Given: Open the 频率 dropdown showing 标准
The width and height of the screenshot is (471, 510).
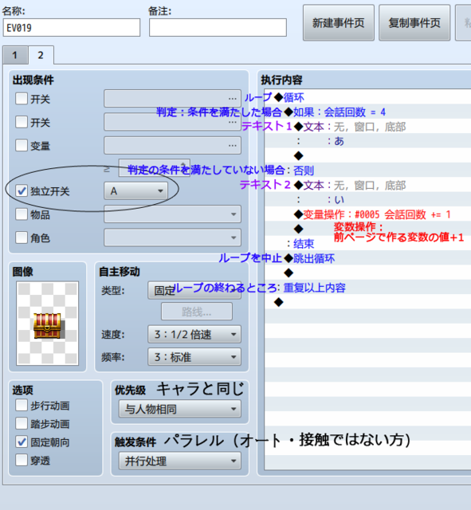Looking at the screenshot, I should [194, 357].
